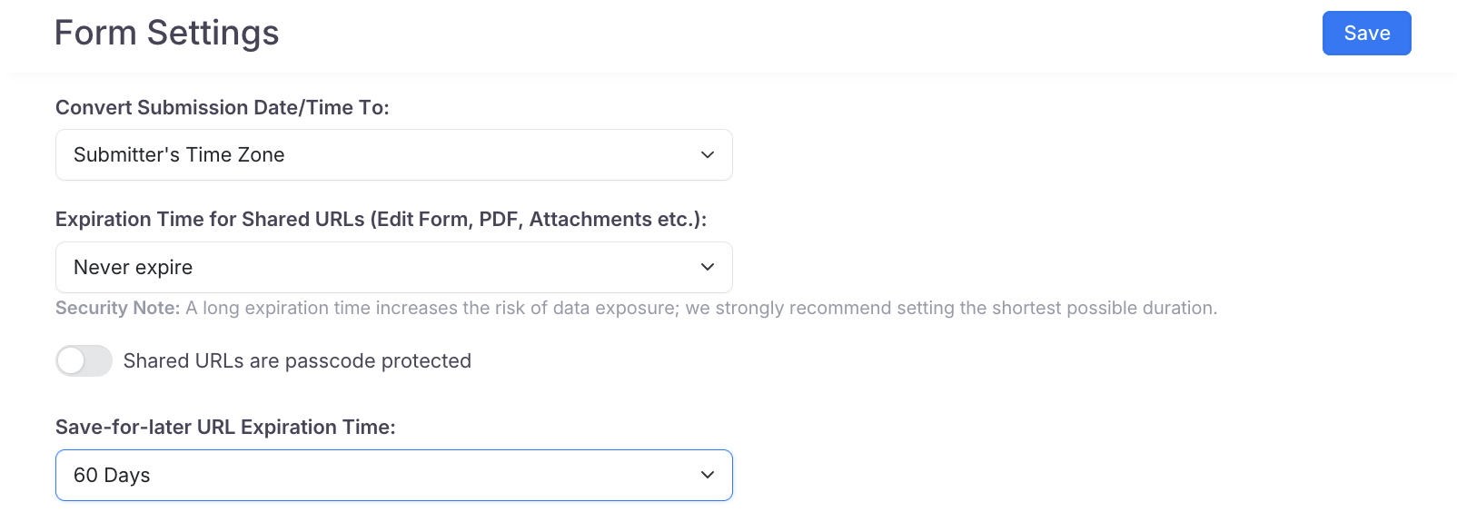Screen dimensions: 1457x512
Task: Click the blue Save button
Action: (1366, 34)
